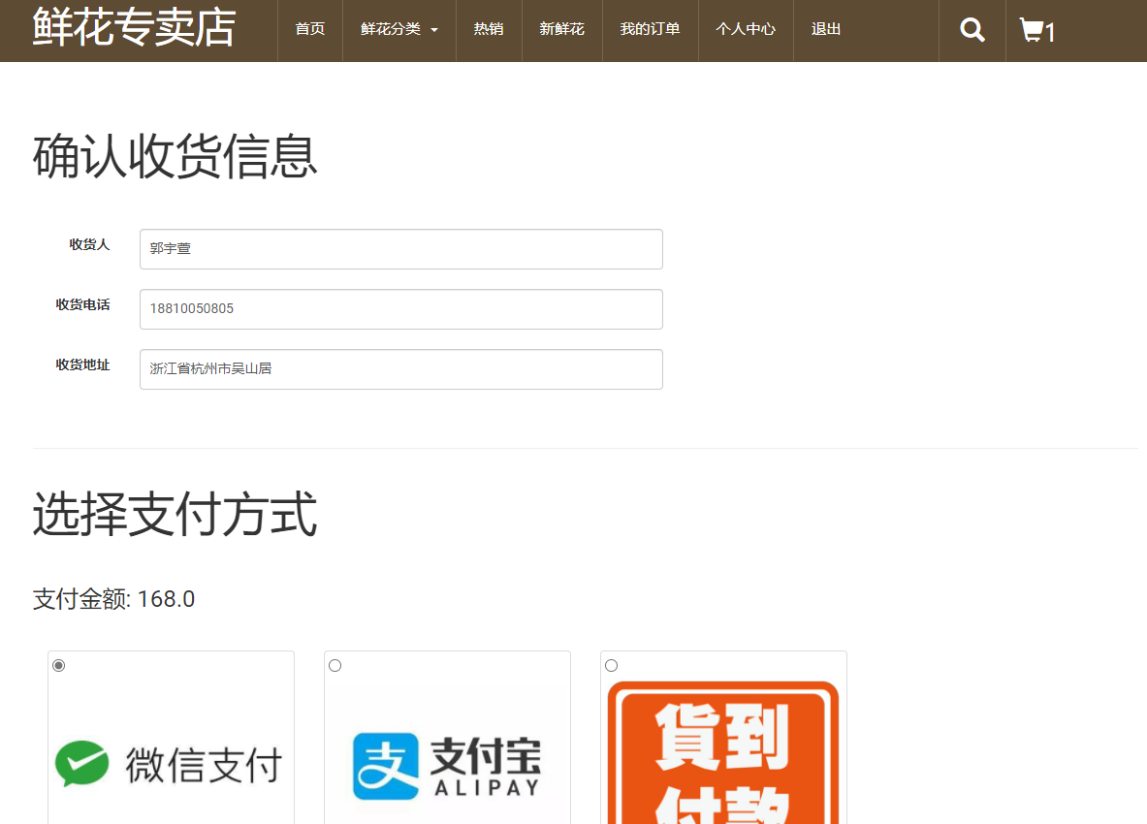The height and width of the screenshot is (824, 1147).
Task: Select Alipay payment option
Action: coord(335,665)
